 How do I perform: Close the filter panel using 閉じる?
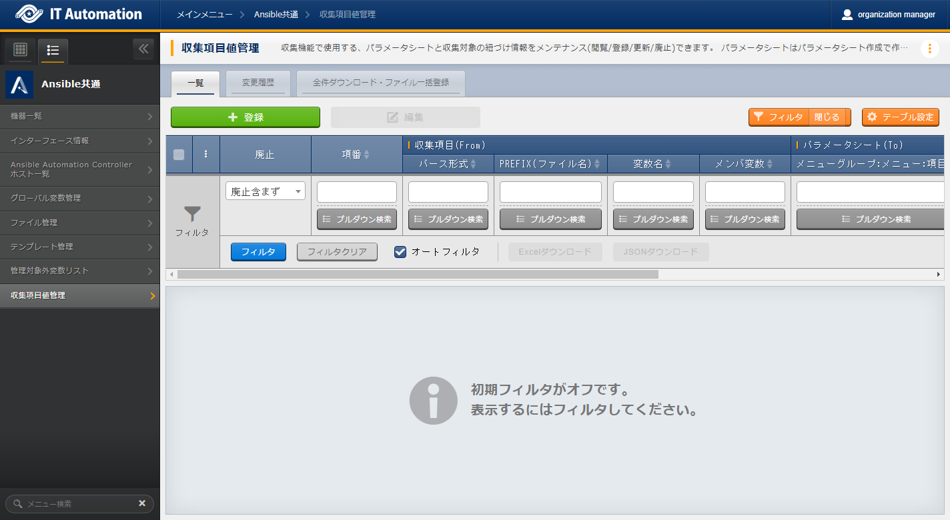click(x=827, y=117)
